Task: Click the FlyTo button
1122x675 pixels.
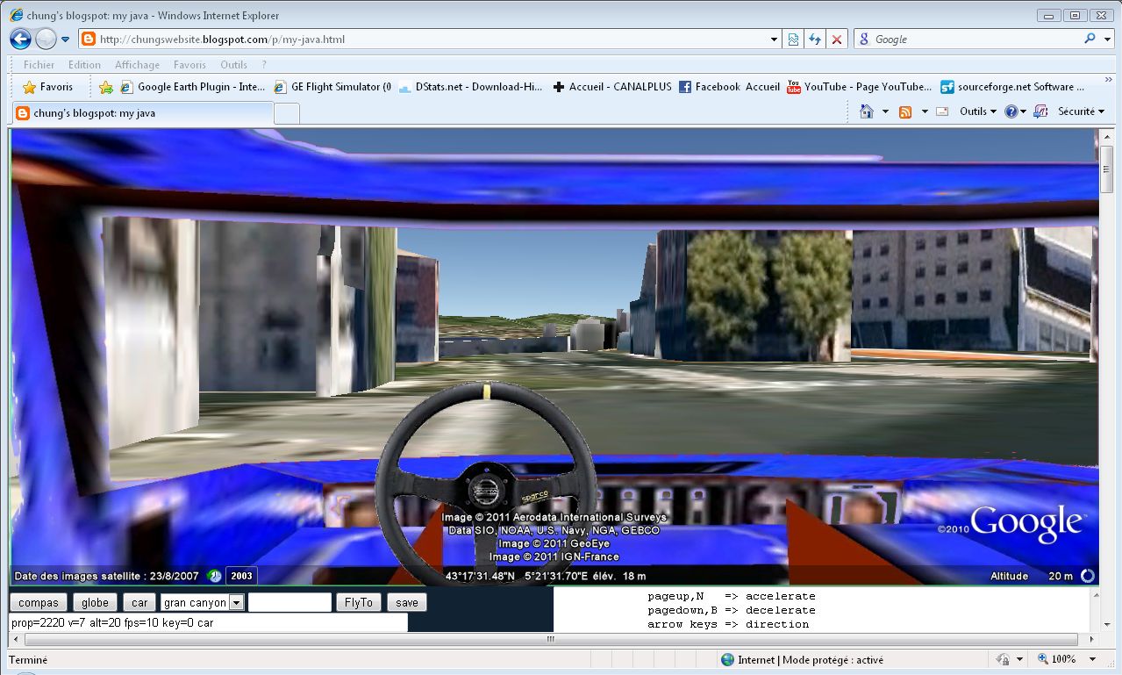Action: coord(359,602)
